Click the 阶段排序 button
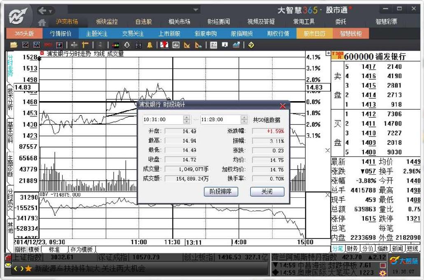Image resolution: width=424 pixels, height=280 pixels. (221, 192)
